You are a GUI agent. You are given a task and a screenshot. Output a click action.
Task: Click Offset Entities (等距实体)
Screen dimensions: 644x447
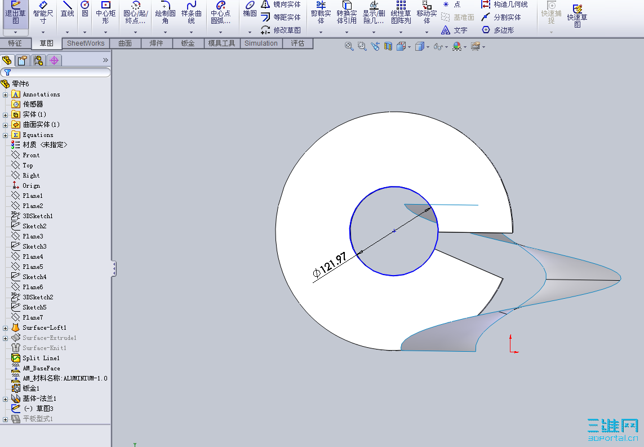click(281, 17)
